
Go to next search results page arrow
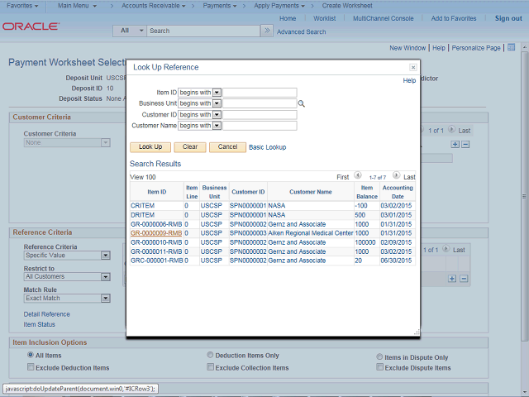[x=397, y=175]
